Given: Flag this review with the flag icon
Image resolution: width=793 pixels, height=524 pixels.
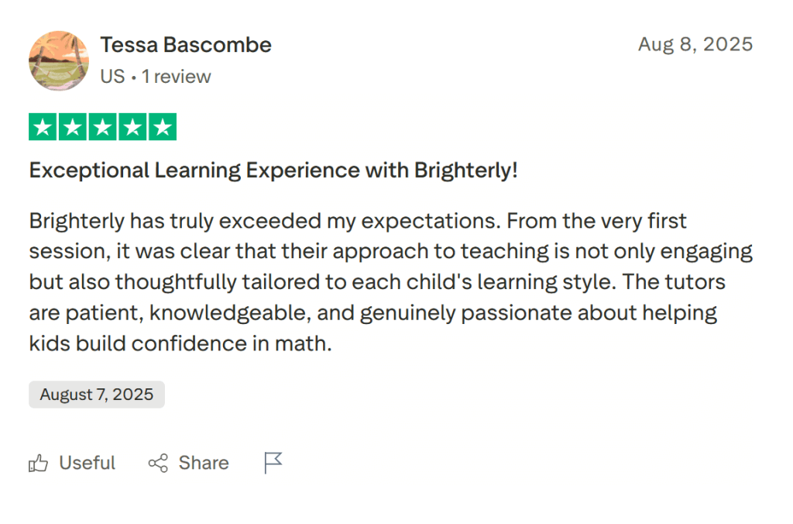Looking at the screenshot, I should pos(273,463).
